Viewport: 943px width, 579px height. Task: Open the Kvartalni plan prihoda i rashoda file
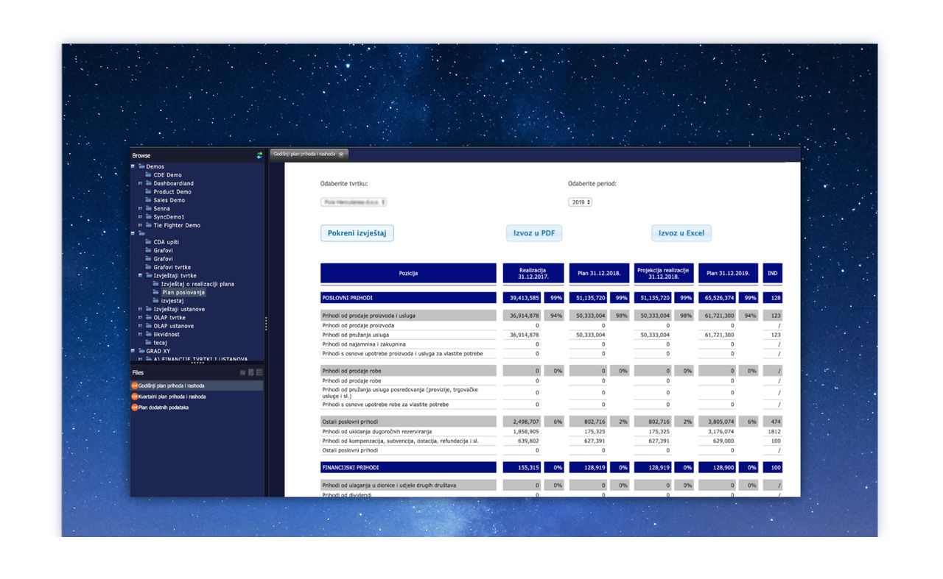(x=172, y=397)
